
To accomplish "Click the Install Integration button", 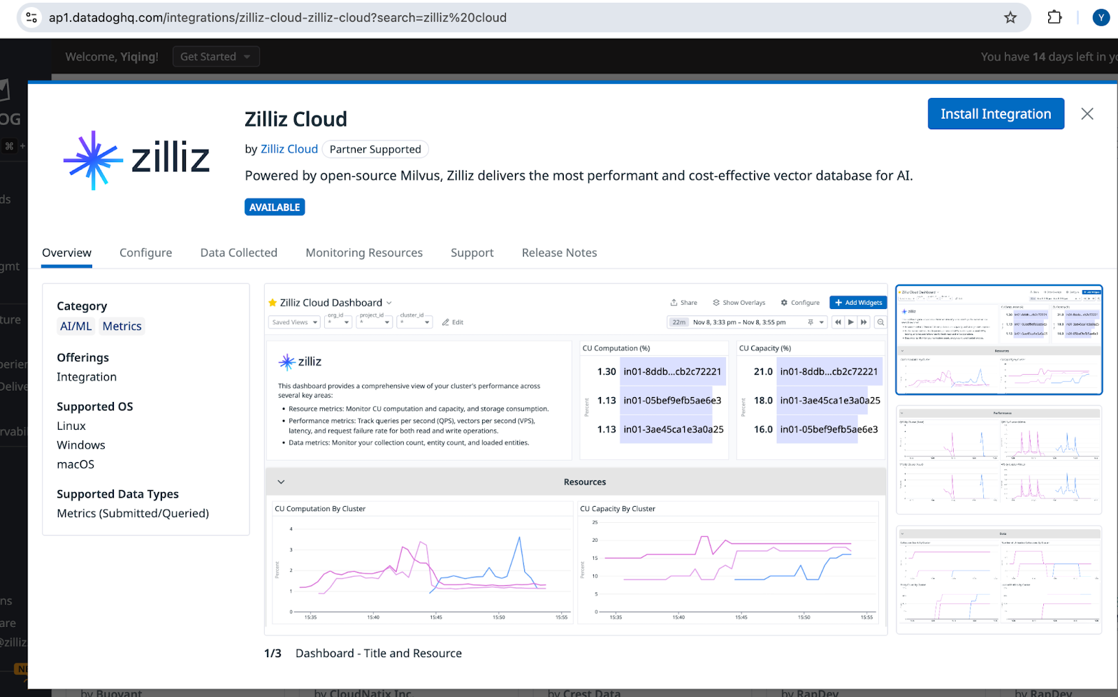I will (995, 113).
